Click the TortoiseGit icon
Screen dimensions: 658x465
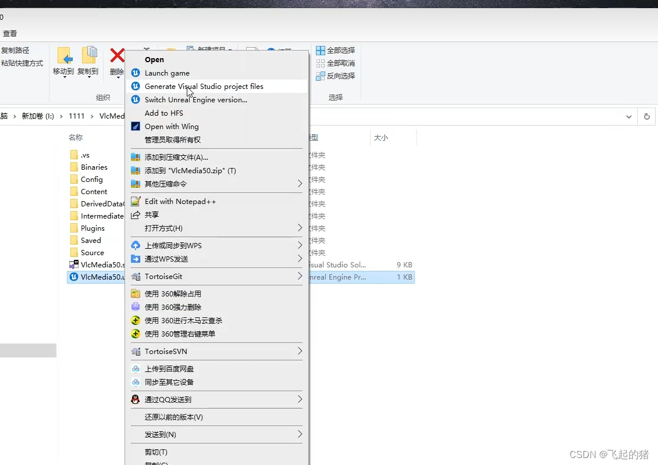(x=136, y=277)
